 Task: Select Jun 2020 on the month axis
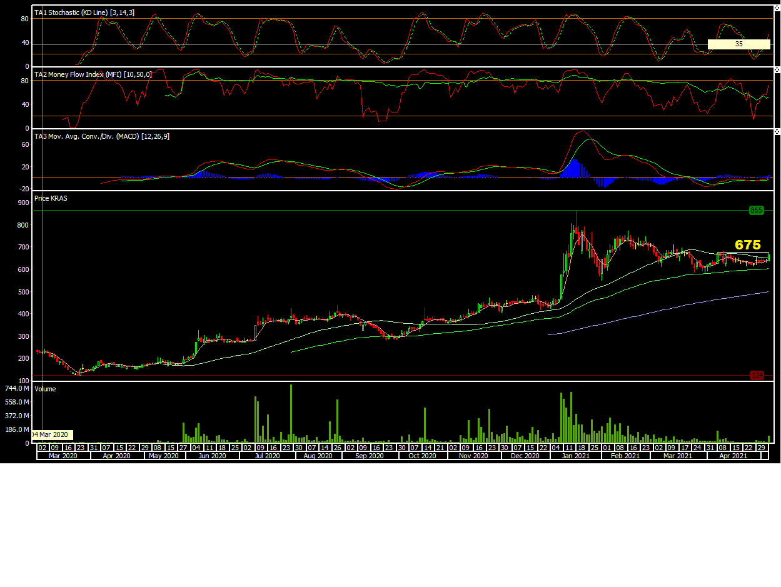(x=213, y=456)
